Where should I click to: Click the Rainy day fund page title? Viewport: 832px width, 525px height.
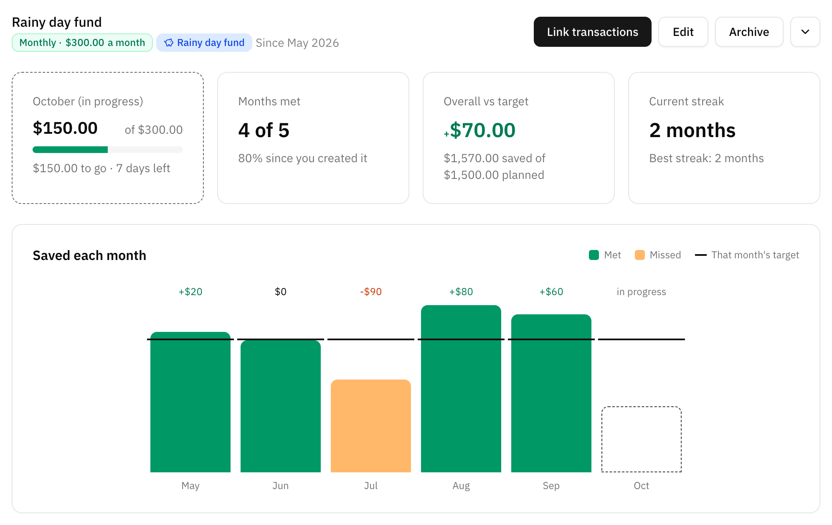pyautogui.click(x=57, y=22)
